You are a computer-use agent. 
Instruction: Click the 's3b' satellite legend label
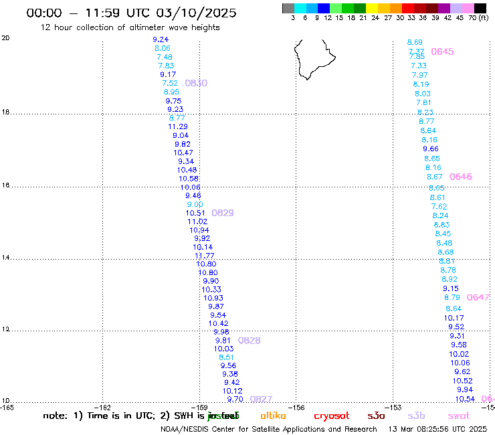click(416, 416)
